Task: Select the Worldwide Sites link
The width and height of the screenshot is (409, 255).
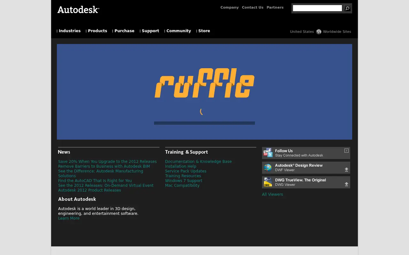Action: pos(337,32)
